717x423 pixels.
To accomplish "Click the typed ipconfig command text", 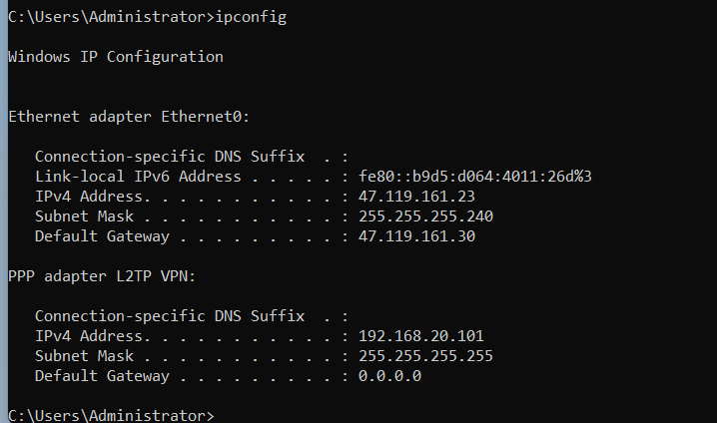I will tap(251, 17).
